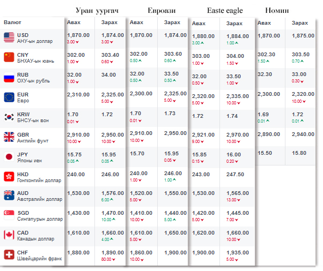Select the Easte eagle bank heading
The image size is (323, 271).
point(225,11)
